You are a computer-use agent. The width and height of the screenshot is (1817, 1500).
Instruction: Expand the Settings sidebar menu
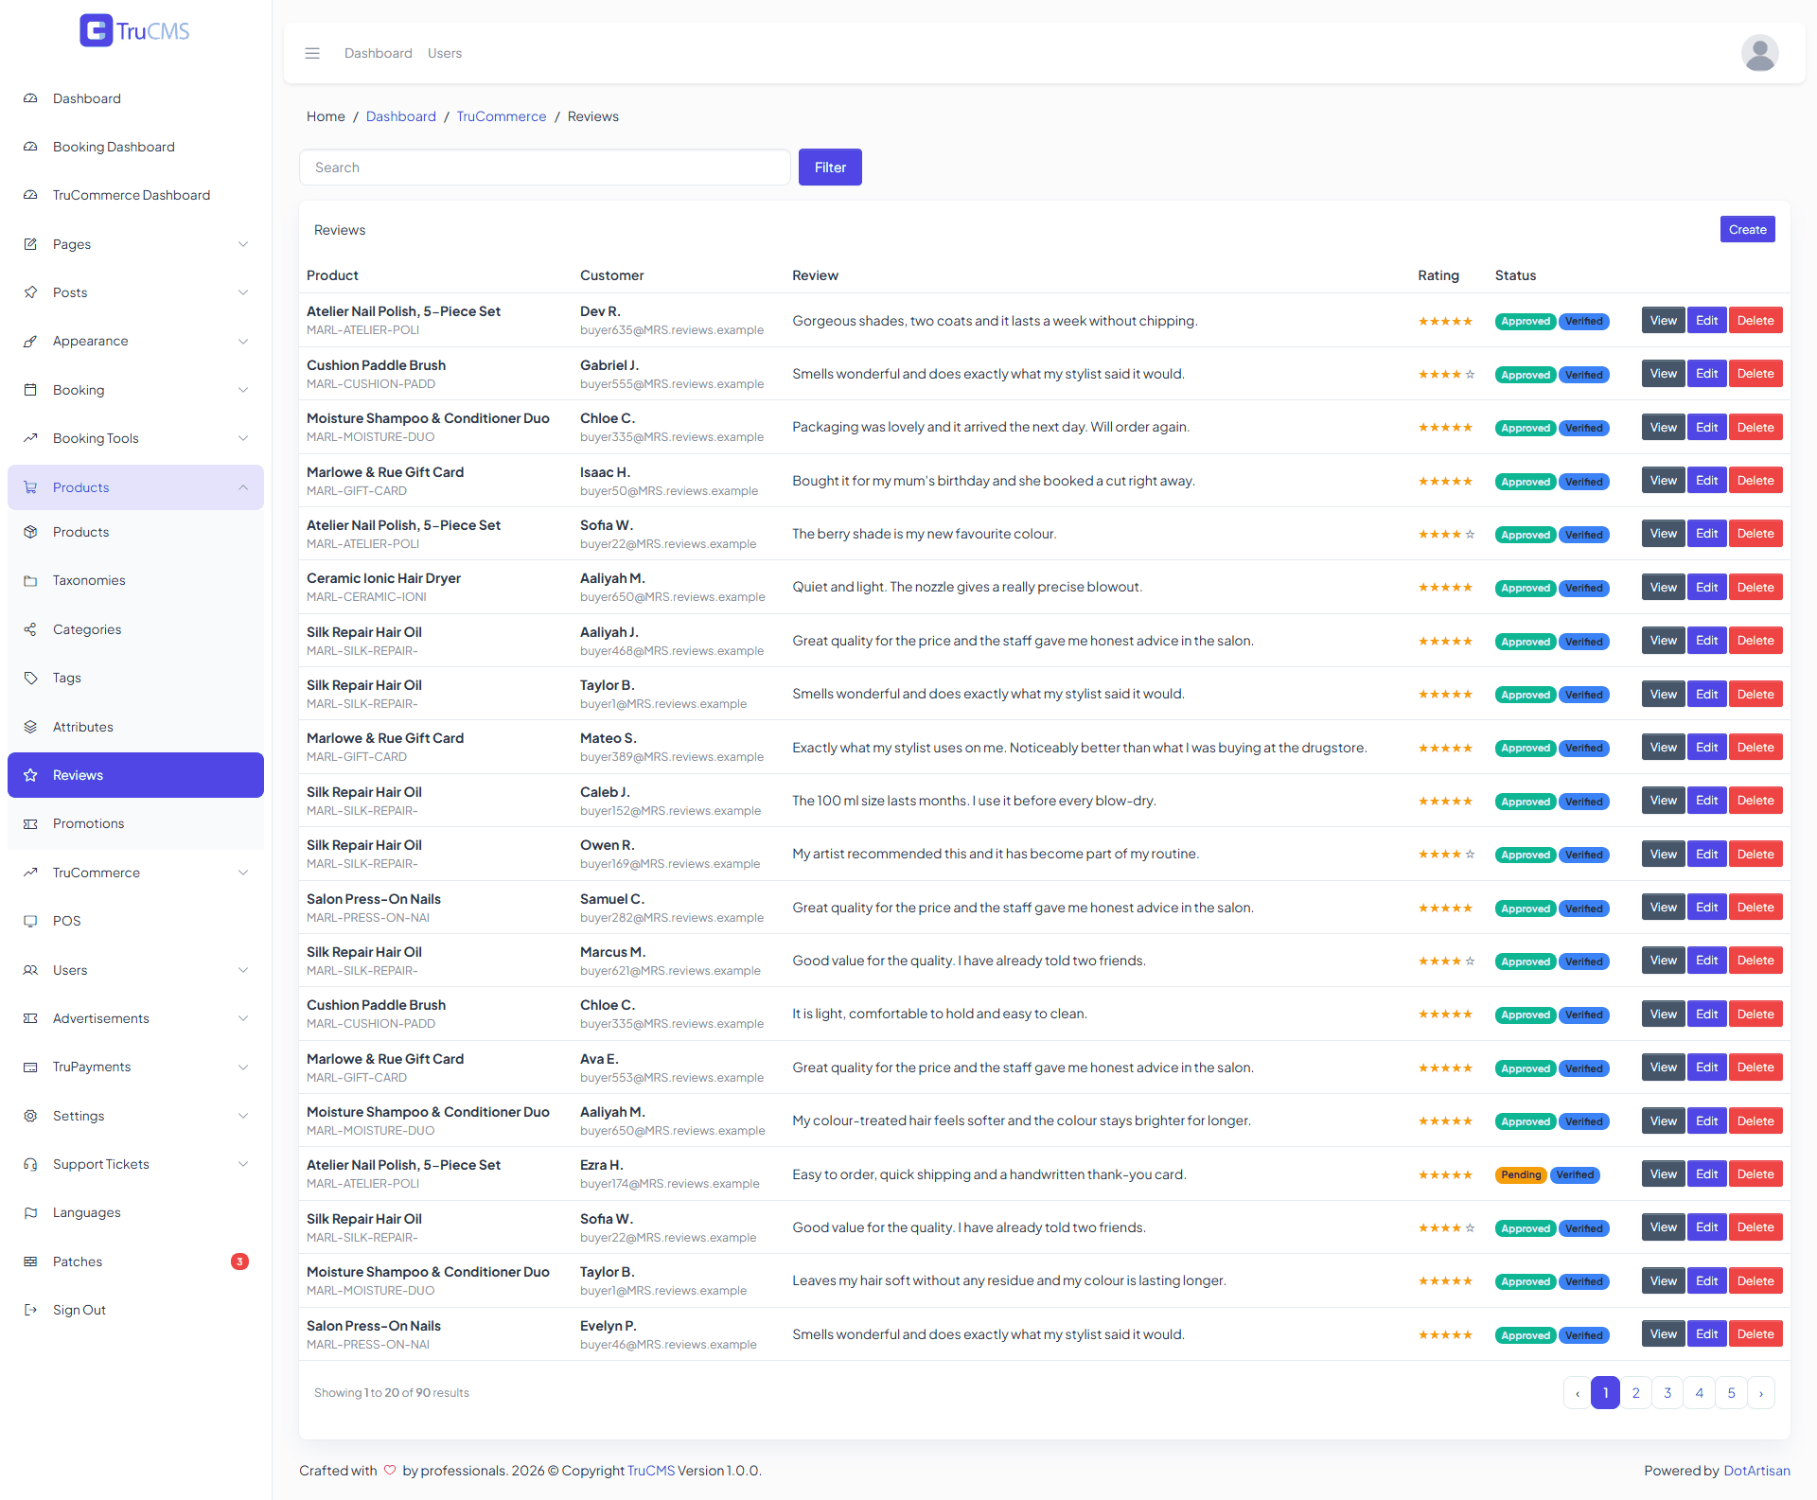(135, 1116)
